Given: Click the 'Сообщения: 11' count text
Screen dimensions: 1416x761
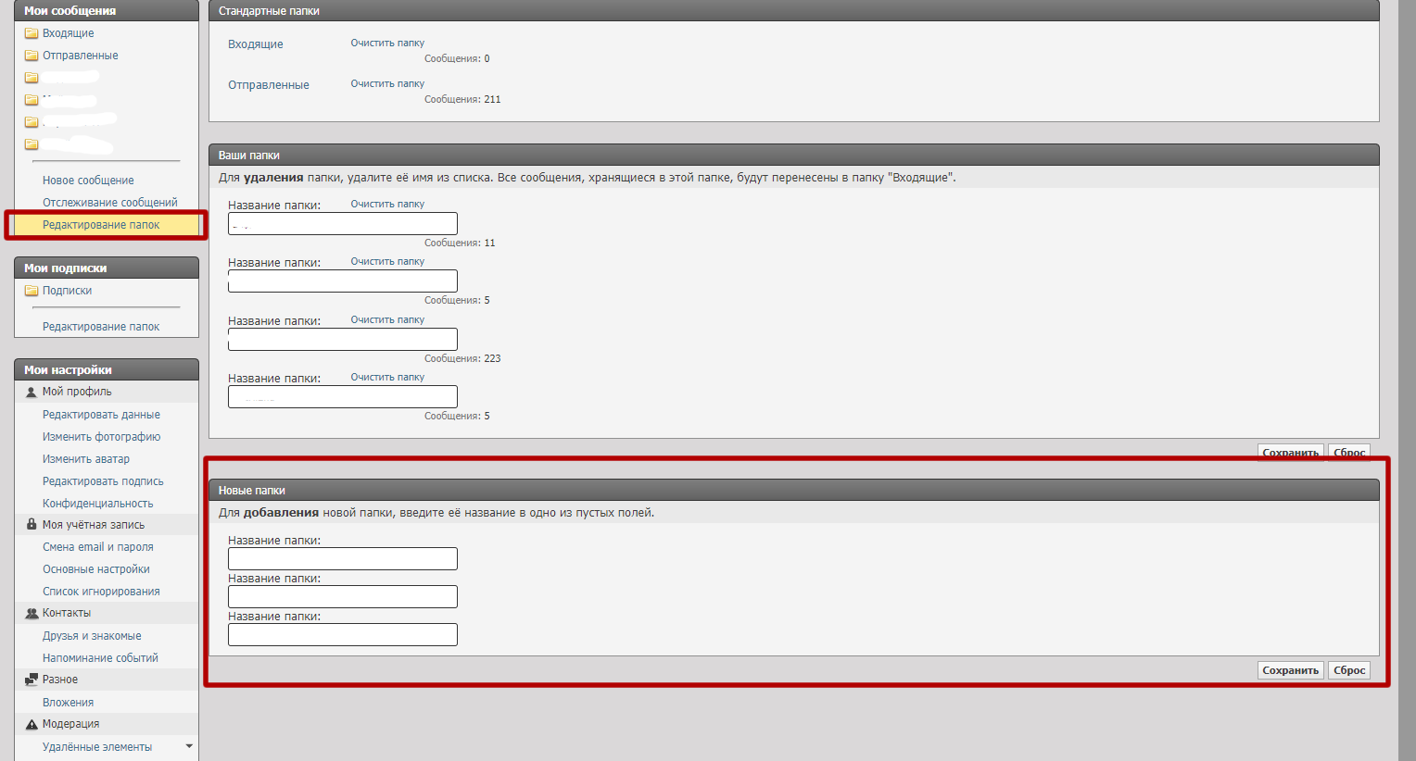Looking at the screenshot, I should 460,243.
